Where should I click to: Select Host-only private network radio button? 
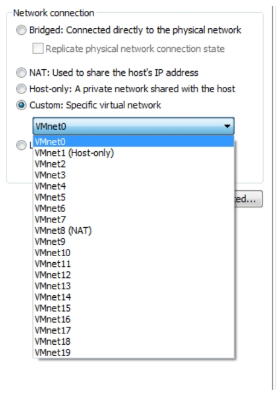[21, 89]
